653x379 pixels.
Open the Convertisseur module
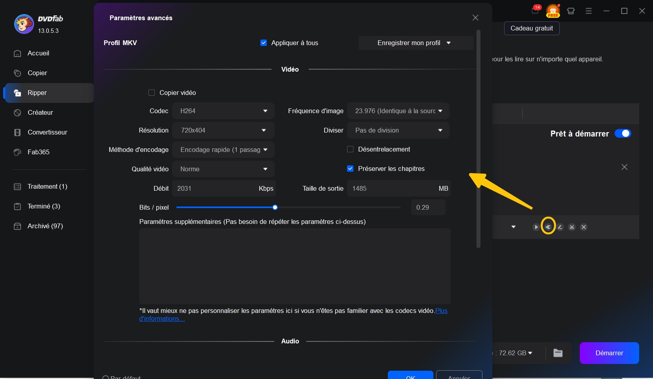47,132
